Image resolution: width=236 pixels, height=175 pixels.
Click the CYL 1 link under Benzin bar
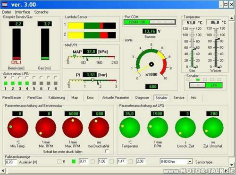16,62
